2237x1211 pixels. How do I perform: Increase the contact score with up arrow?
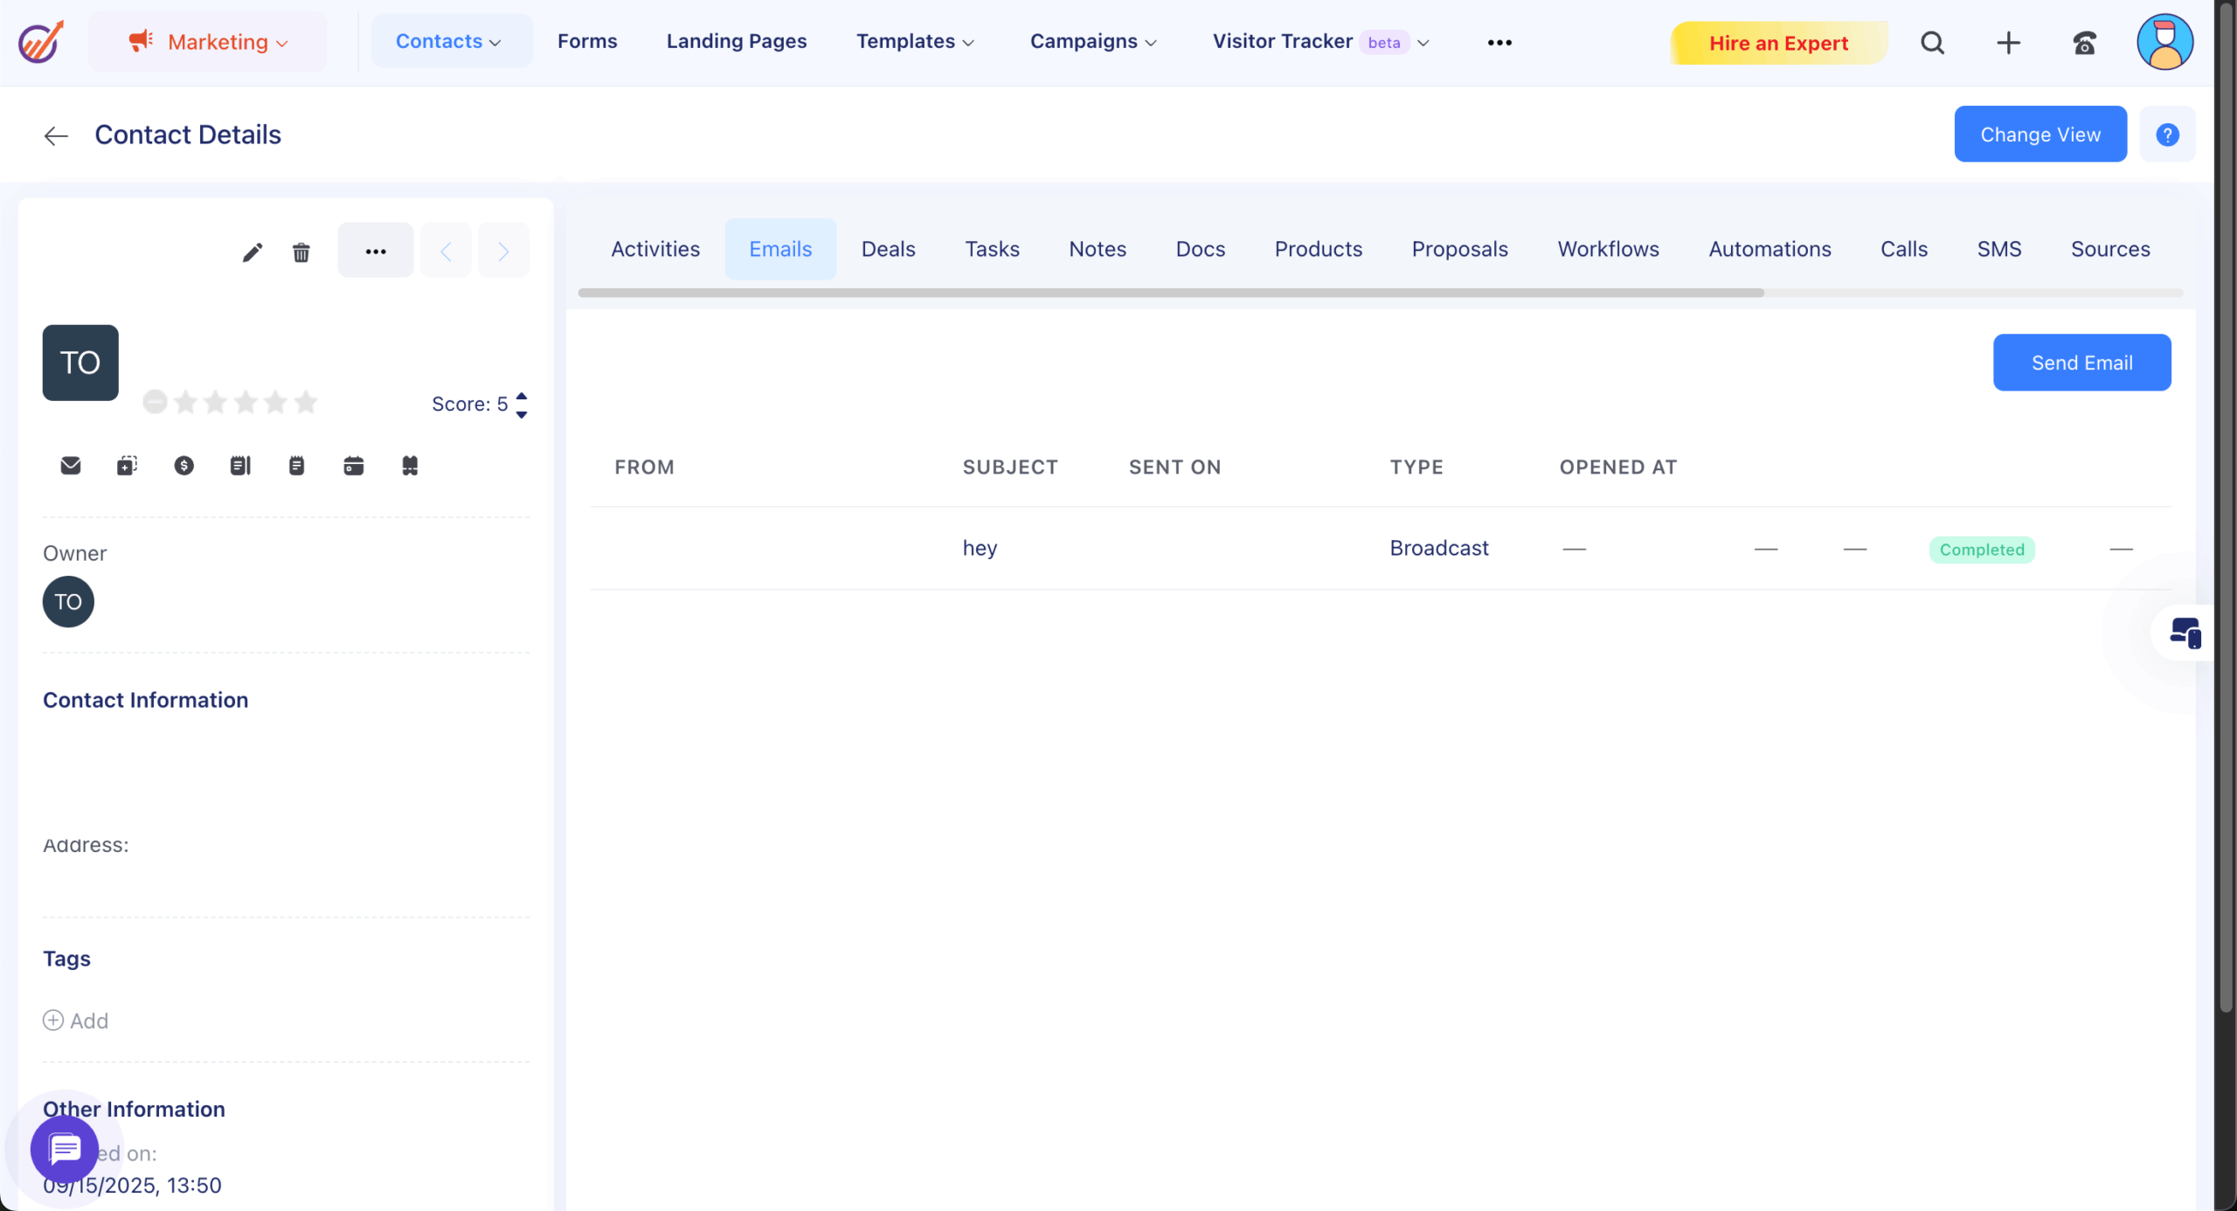tap(522, 396)
